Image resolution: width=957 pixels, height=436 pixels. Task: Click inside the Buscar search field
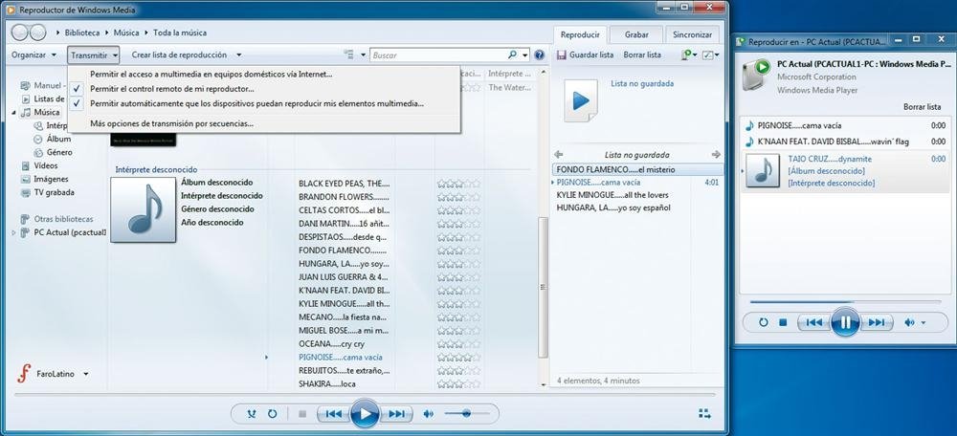click(x=438, y=54)
